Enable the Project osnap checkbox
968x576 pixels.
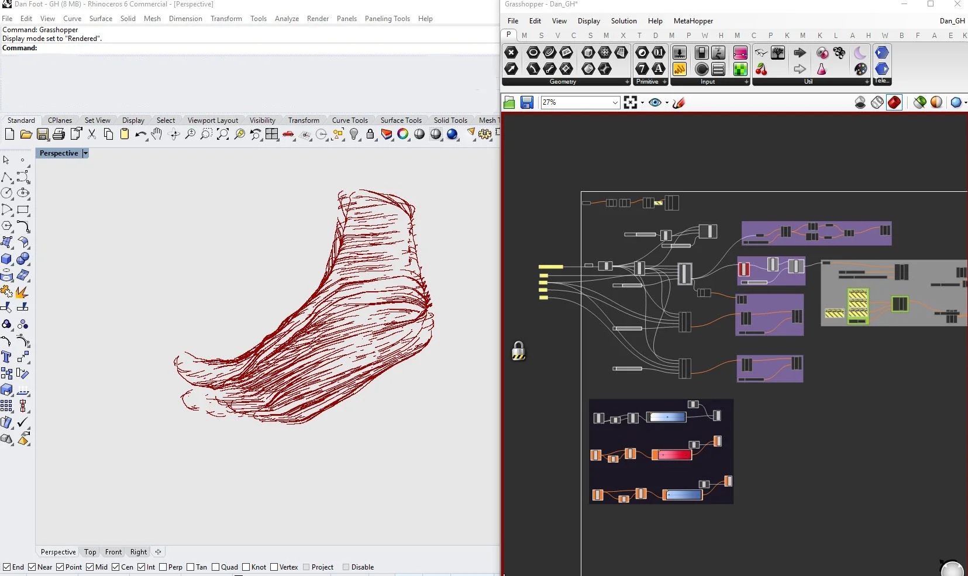pyautogui.click(x=306, y=567)
